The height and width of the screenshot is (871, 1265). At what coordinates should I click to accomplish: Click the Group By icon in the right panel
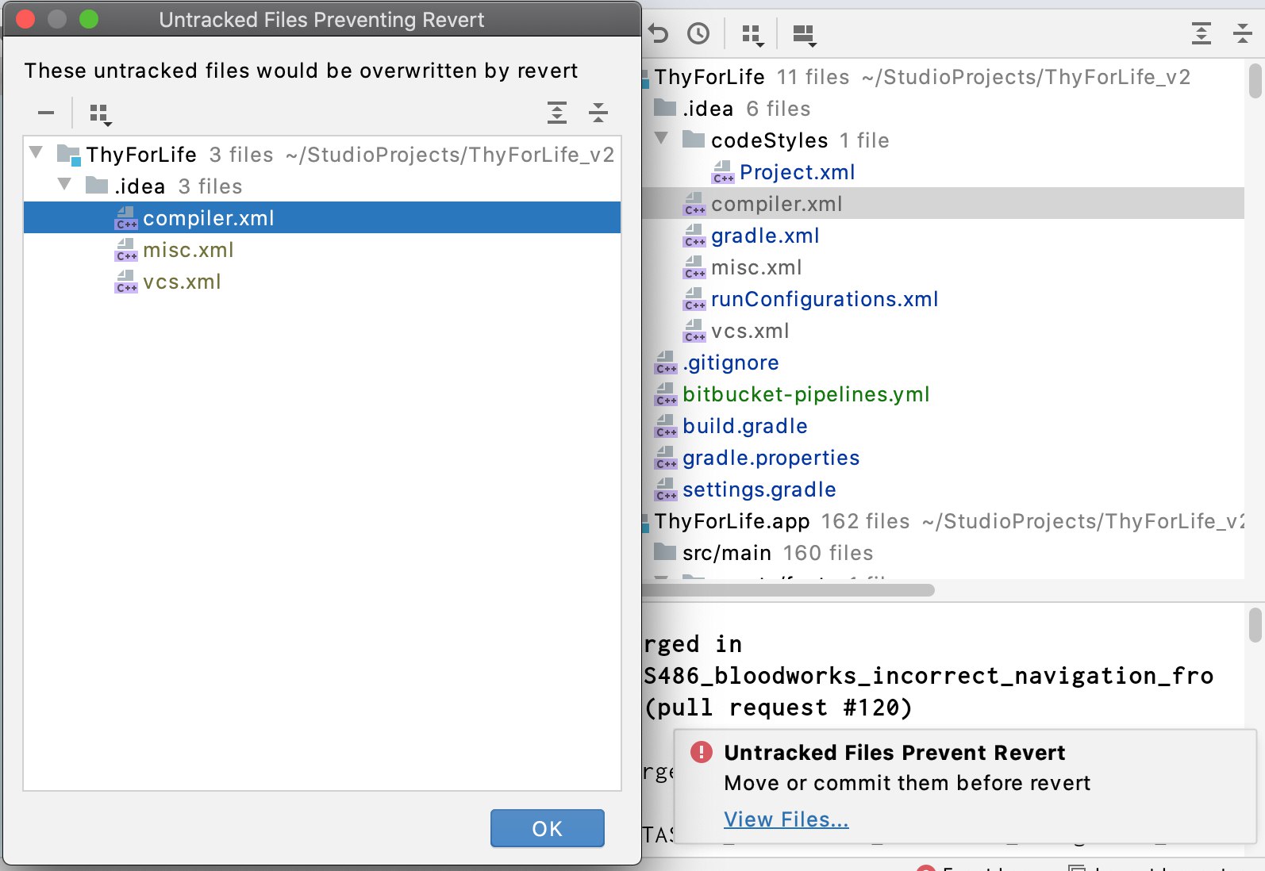coord(752,35)
